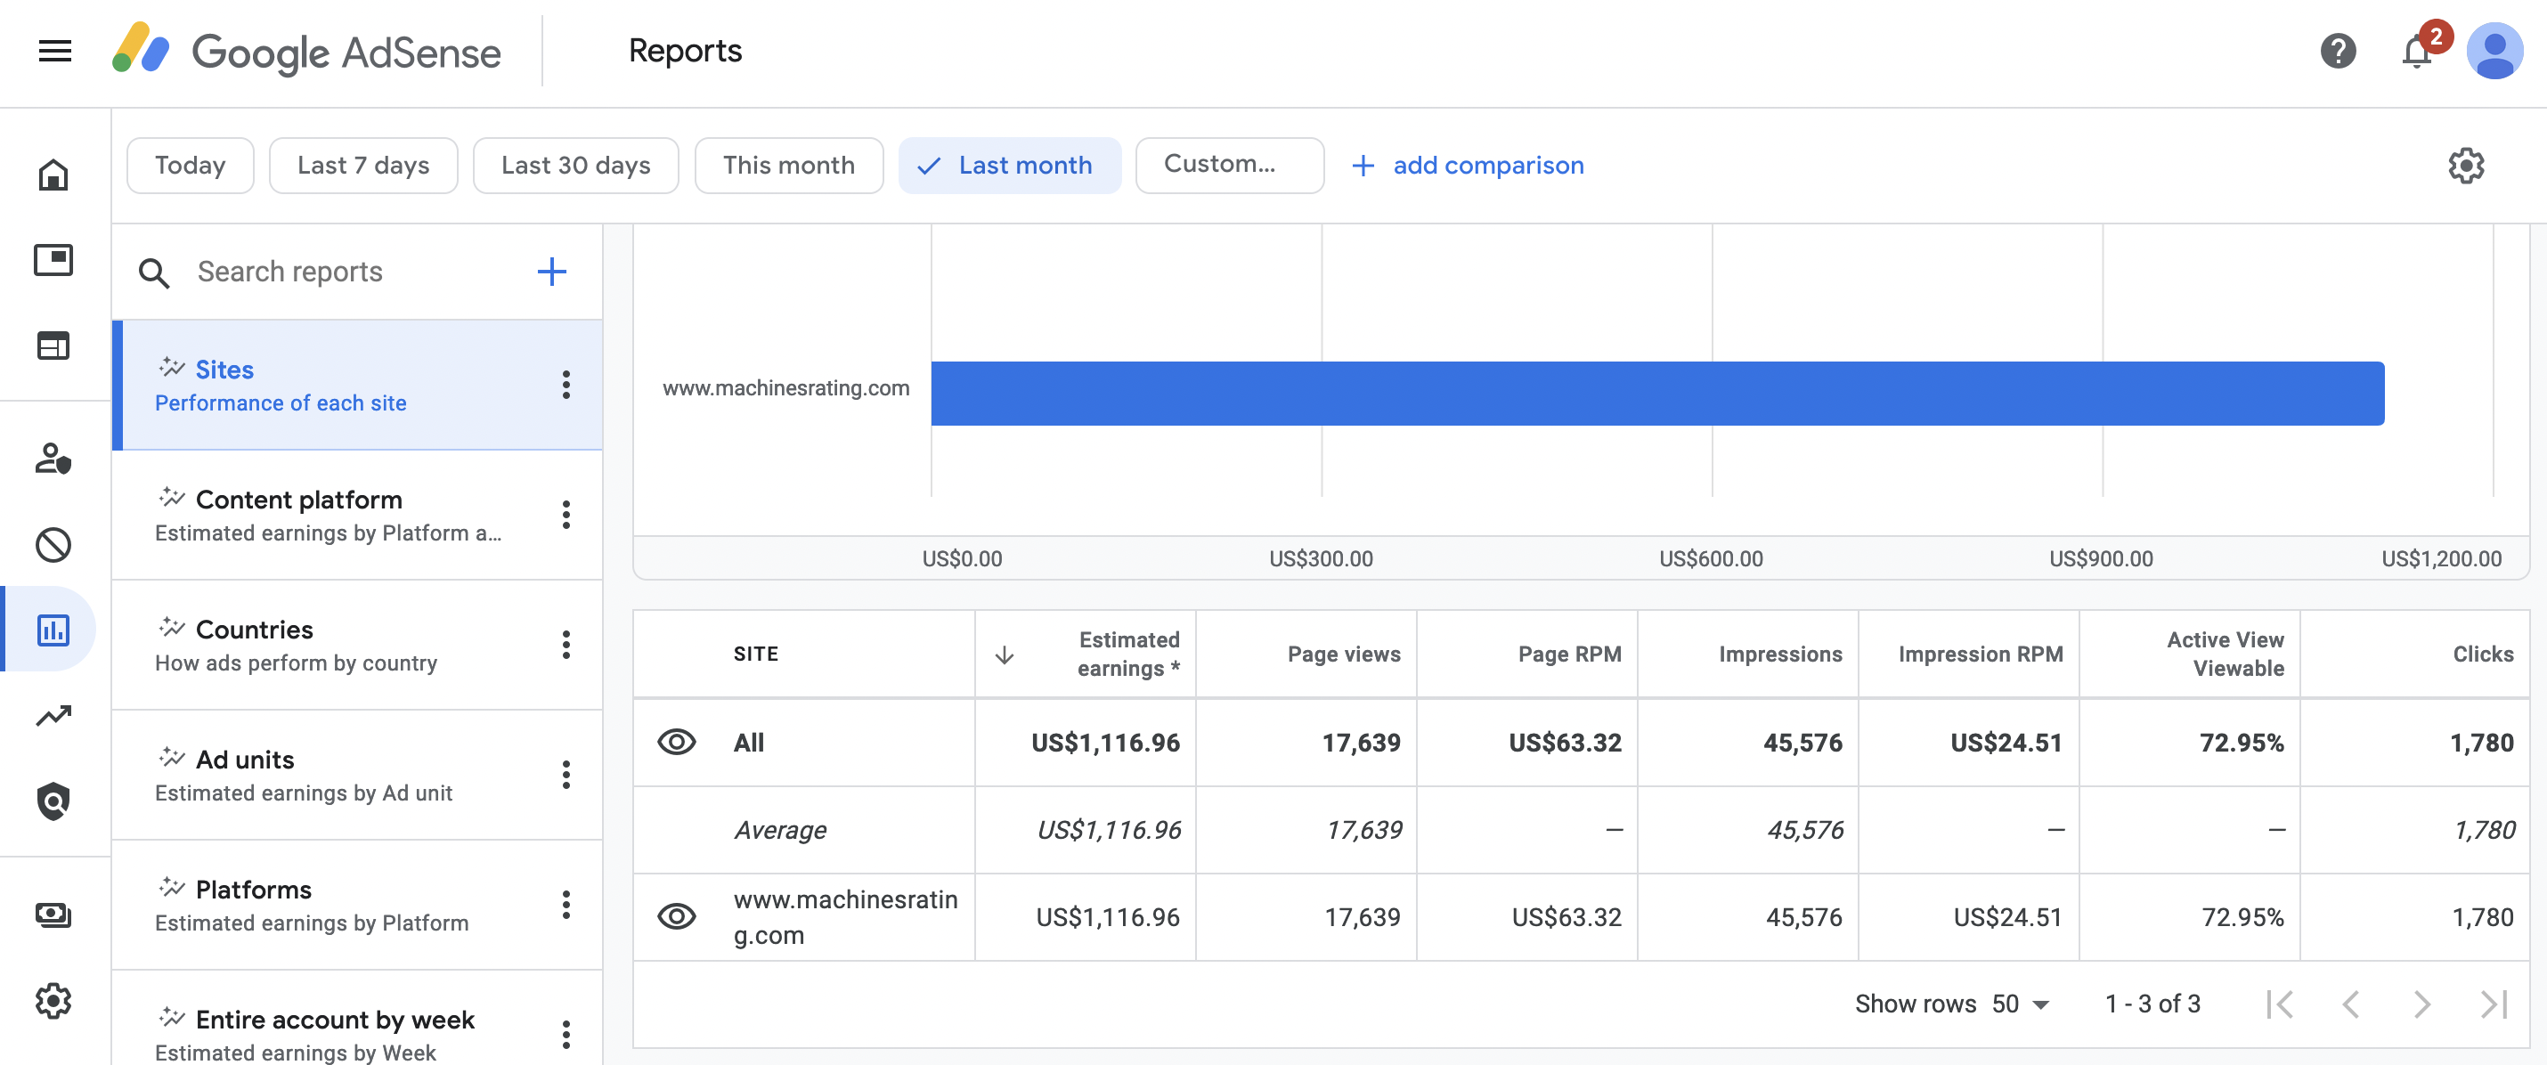Viewport: 2547px width, 1065px height.
Task: Click the Google AdSense logo
Action: click(306, 51)
